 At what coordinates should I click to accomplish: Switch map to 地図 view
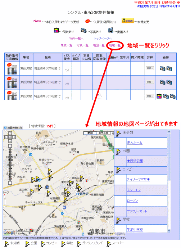(90, 133)
